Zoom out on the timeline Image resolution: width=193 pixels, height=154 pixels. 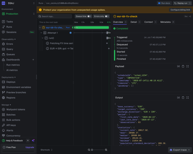89,150
